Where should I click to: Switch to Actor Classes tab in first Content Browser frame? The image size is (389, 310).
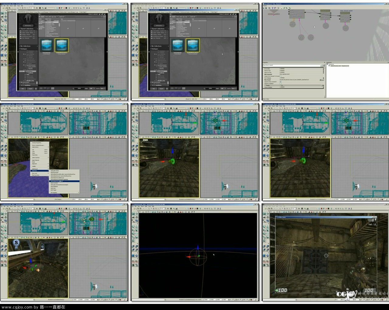click(x=30, y=12)
